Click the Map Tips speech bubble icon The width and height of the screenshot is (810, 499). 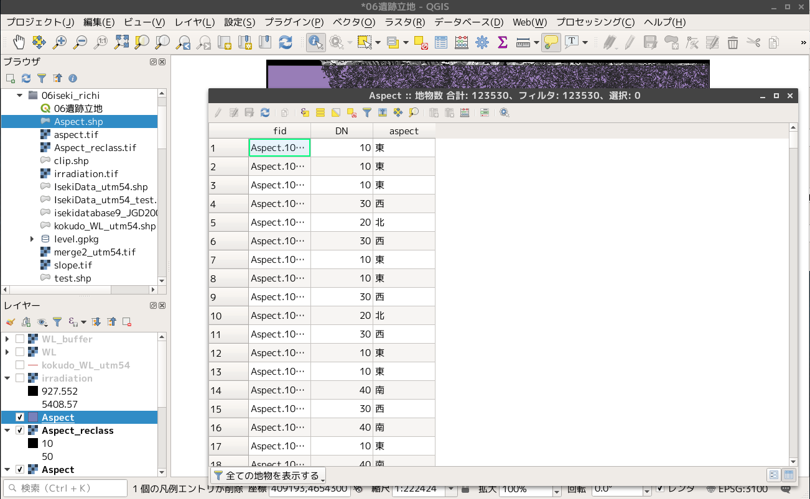551,42
